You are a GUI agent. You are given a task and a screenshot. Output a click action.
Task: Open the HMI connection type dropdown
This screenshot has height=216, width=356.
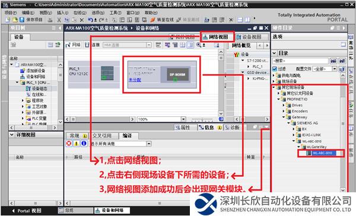coord(149,45)
